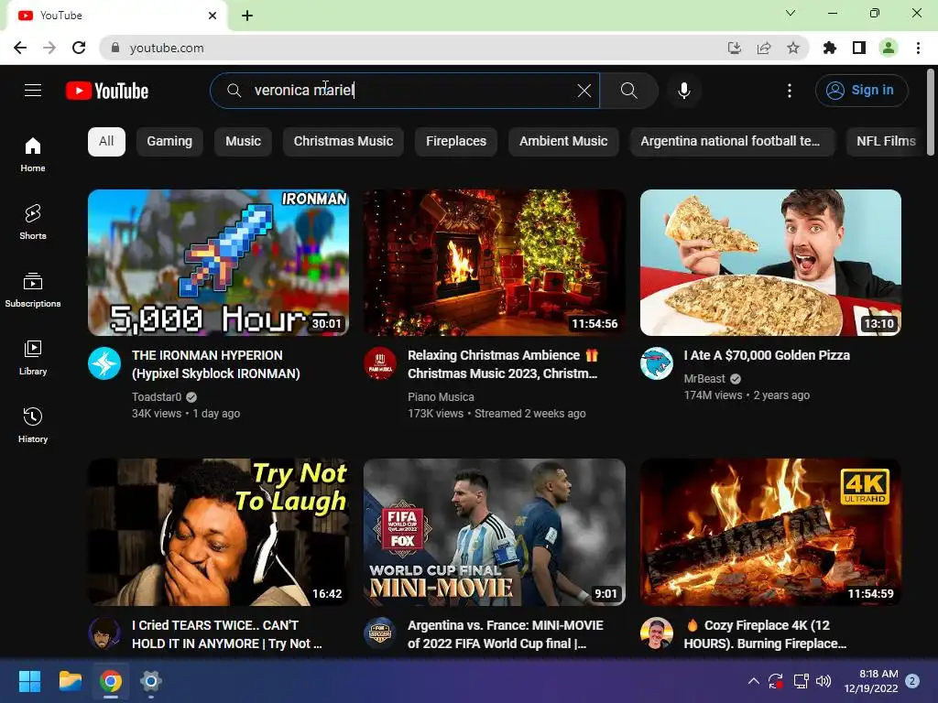Select the NFL Films chip
This screenshot has height=703, width=938.
(x=886, y=142)
